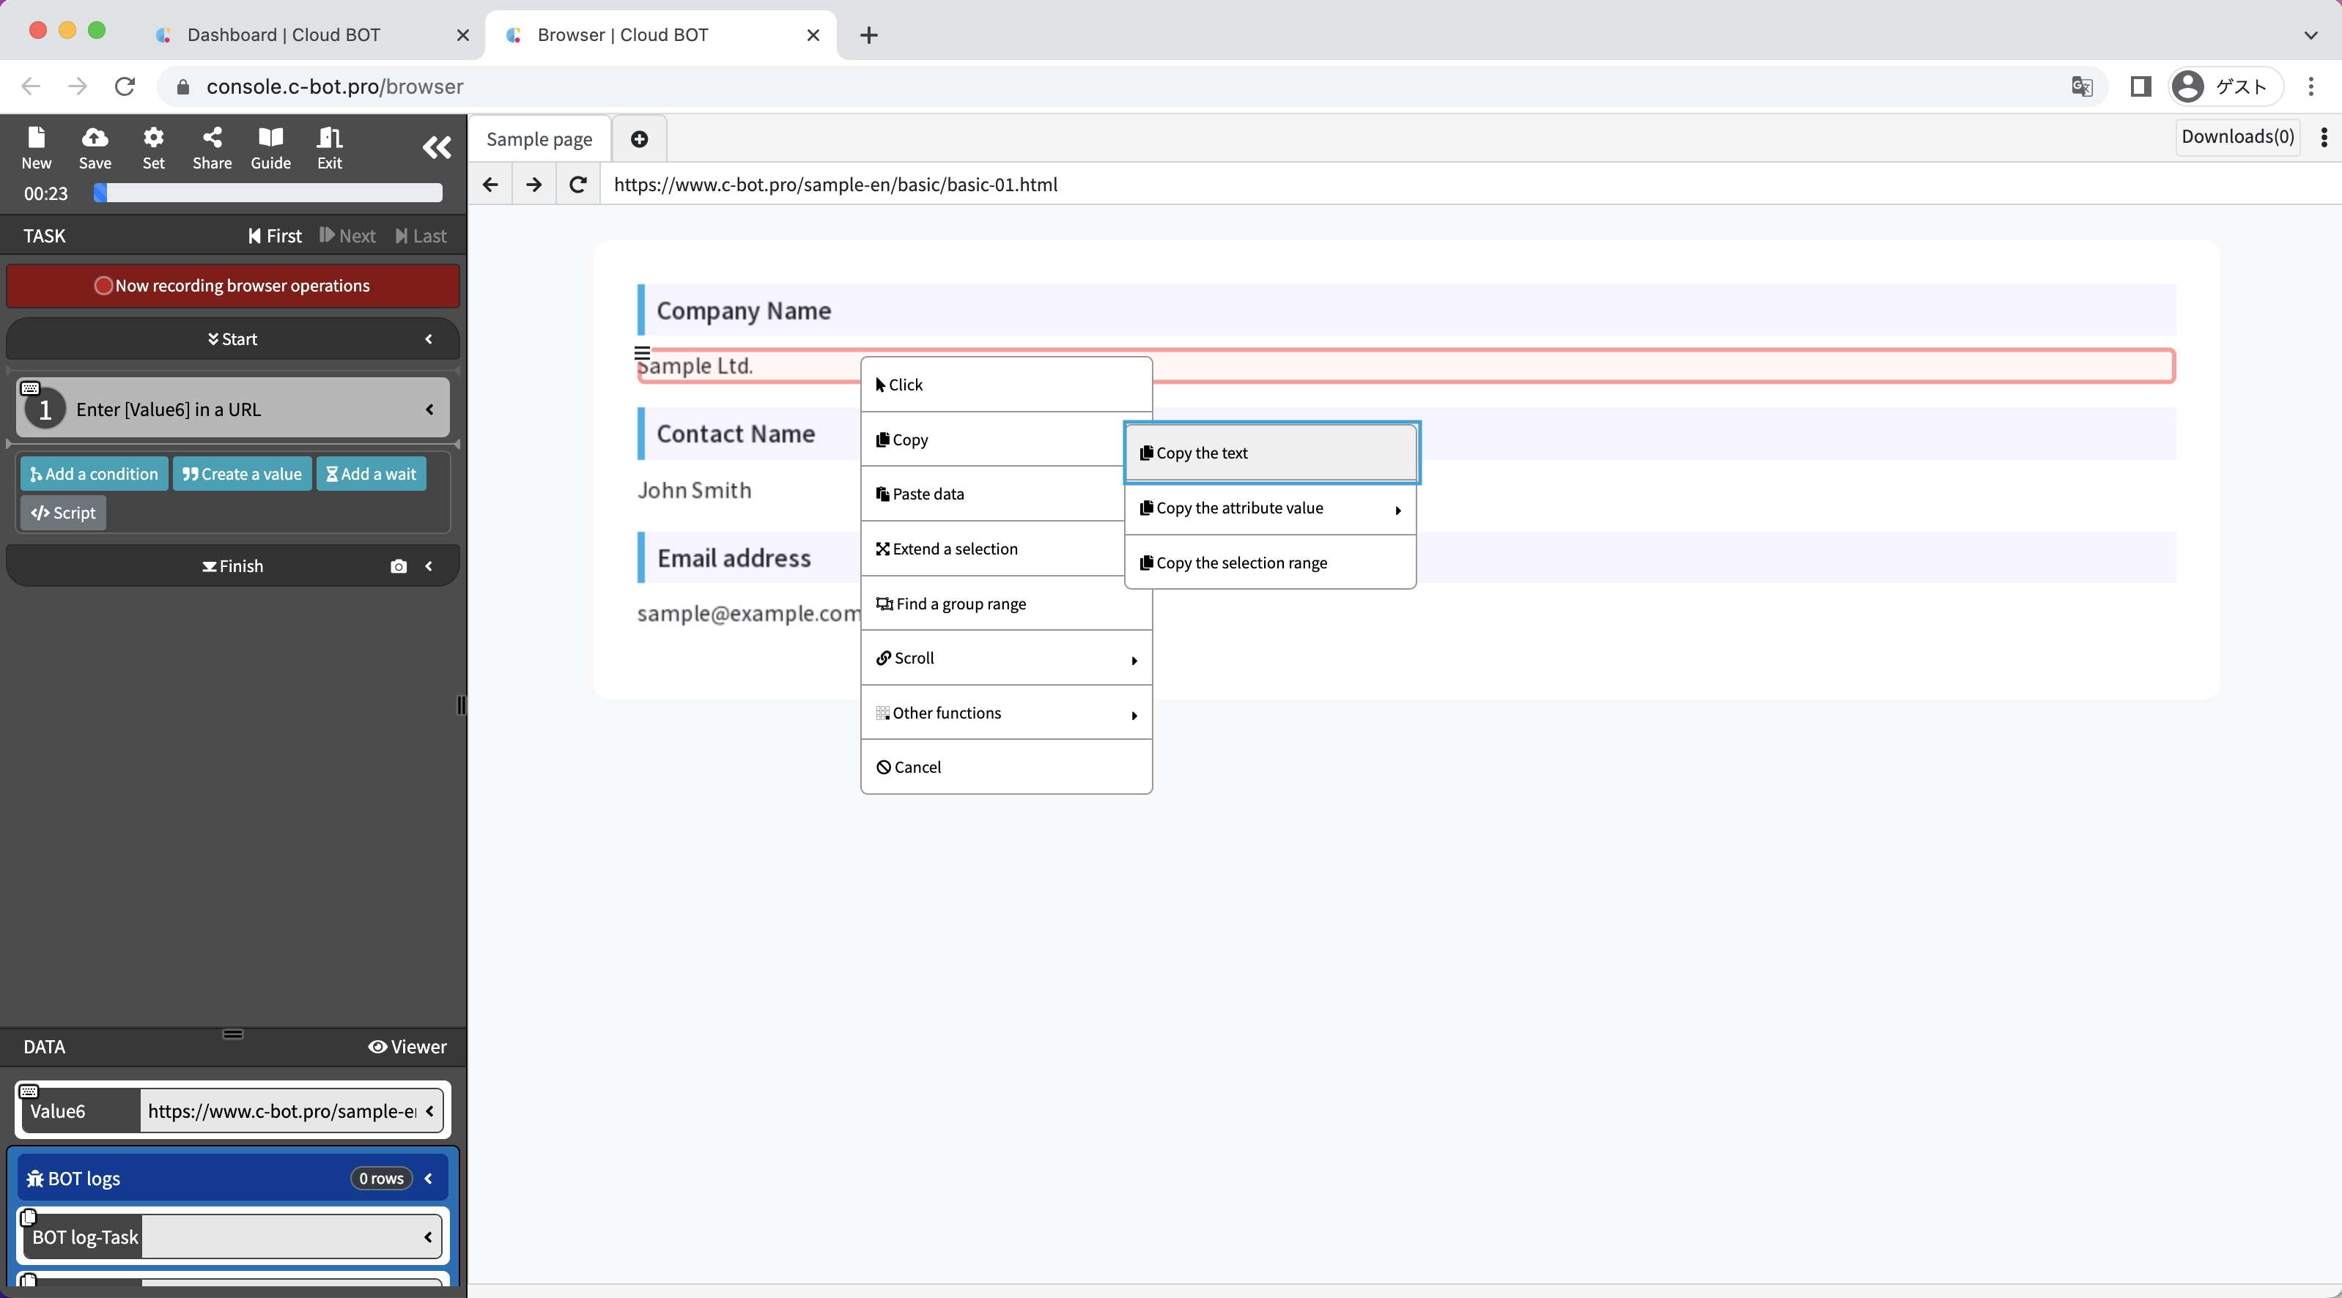Add new virtual browser tab with plus icon
This screenshot has width=2342, height=1298.
coord(639,139)
